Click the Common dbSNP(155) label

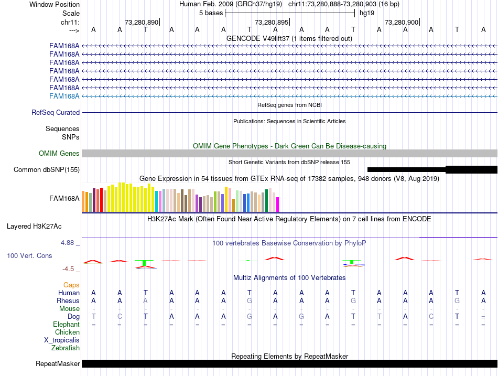point(46,170)
